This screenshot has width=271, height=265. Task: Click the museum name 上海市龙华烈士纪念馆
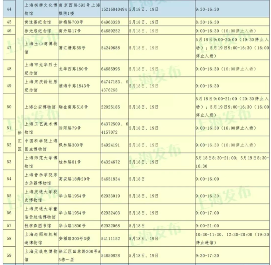(41, 69)
